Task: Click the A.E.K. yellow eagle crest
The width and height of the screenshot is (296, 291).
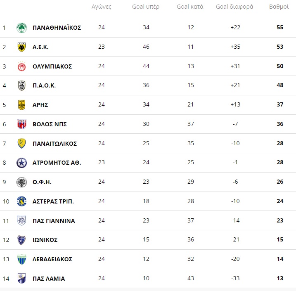Action: tap(22, 47)
